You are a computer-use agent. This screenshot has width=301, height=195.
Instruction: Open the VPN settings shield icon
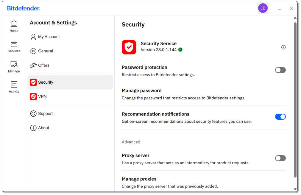tap(33, 96)
